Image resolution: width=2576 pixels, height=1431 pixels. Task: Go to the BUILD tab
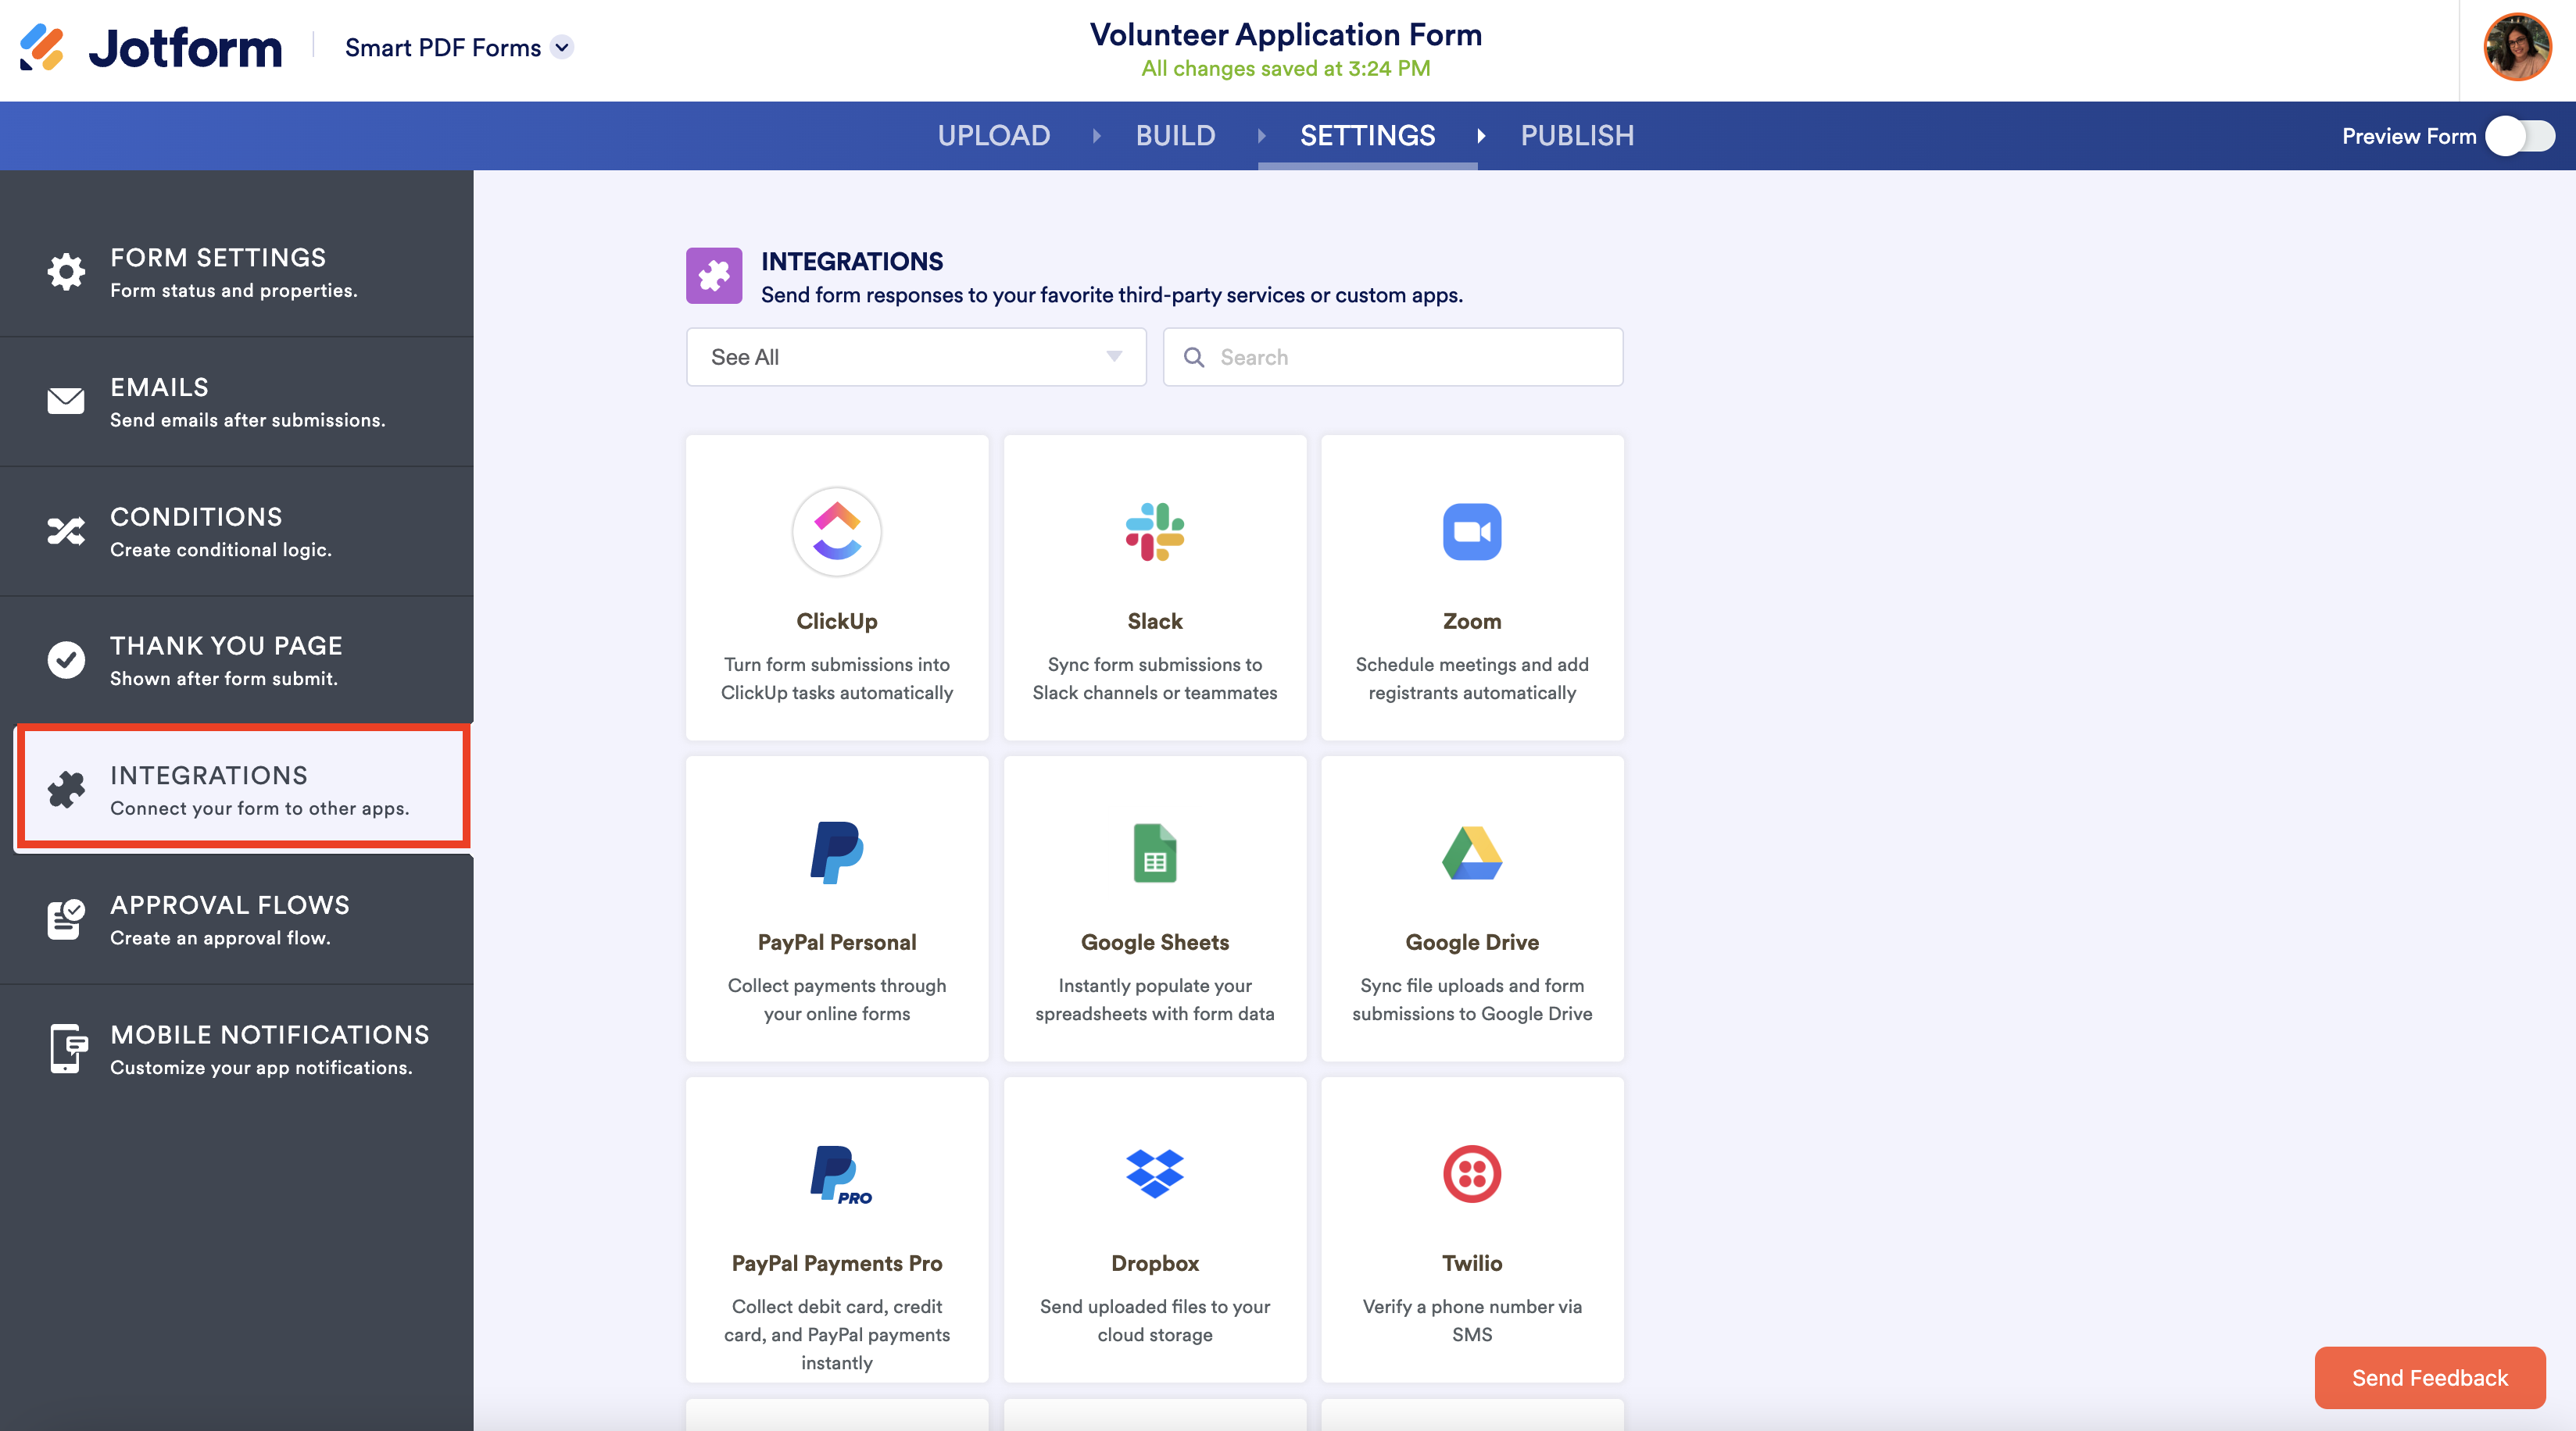(x=1174, y=136)
